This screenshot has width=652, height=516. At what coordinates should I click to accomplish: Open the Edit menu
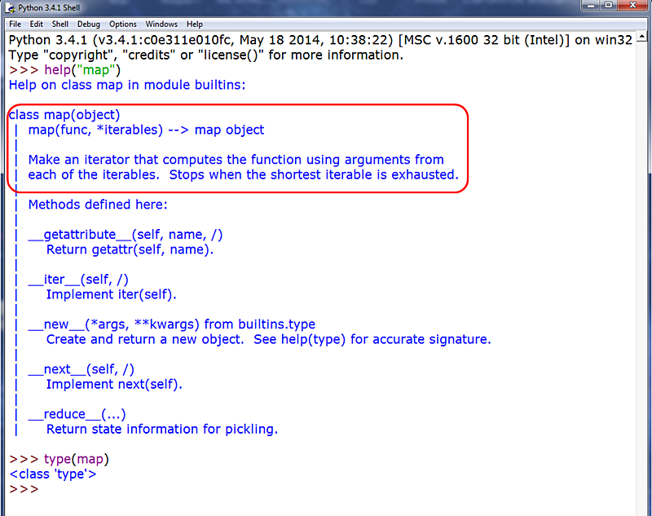click(37, 24)
